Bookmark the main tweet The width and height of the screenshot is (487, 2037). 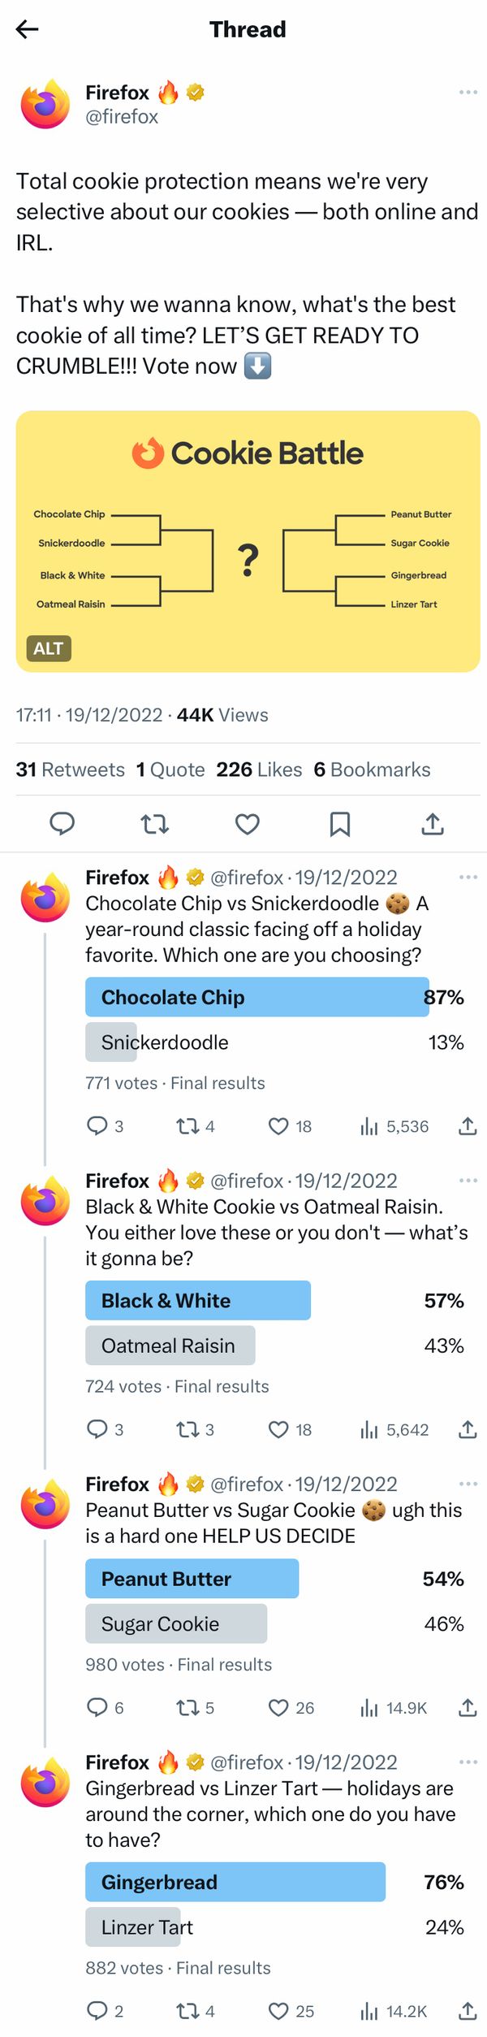(340, 823)
